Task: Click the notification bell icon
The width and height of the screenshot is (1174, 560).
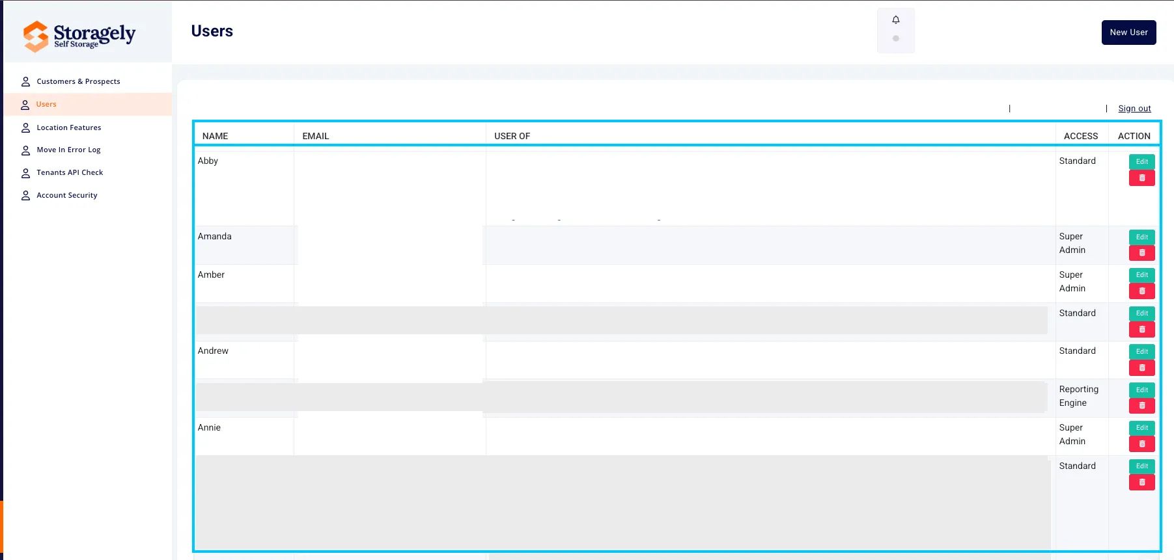Action: pos(896,20)
